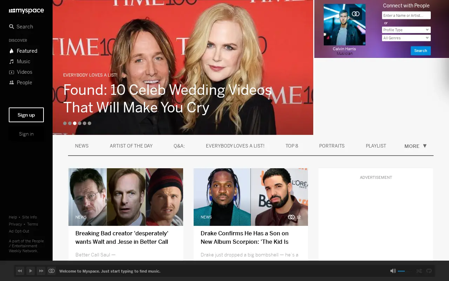449x281 pixels.
Task: Open the All Genres dropdown
Action: click(406, 38)
